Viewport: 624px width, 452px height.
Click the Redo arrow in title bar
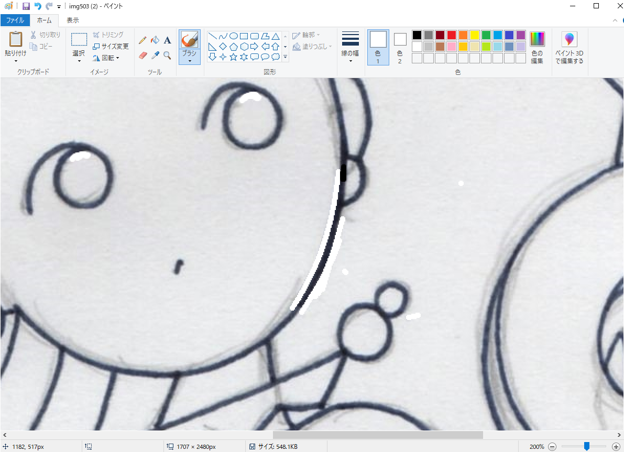pos(49,6)
